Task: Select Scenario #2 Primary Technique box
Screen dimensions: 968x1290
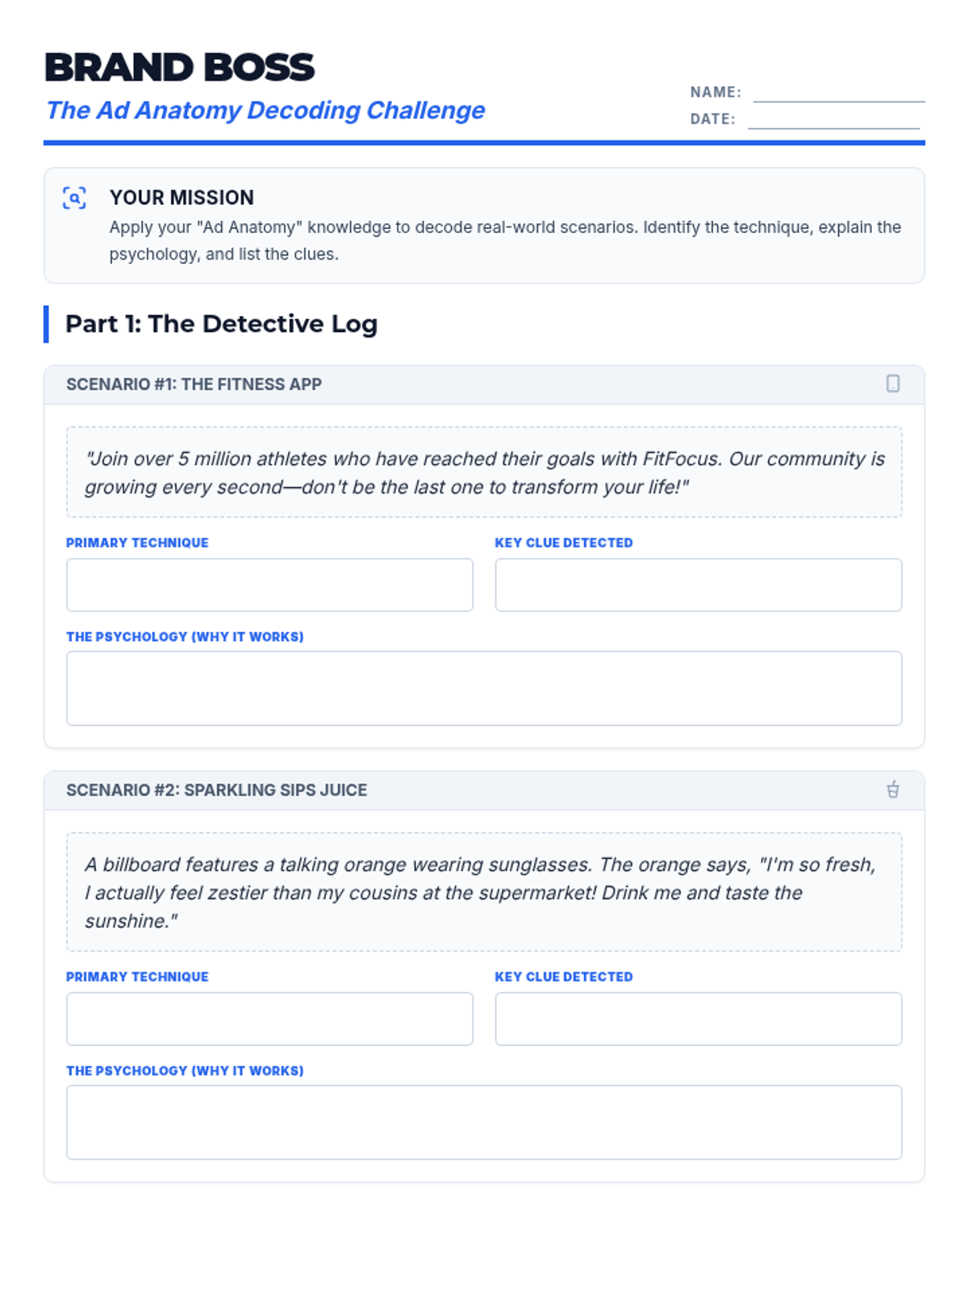Action: click(x=269, y=1019)
